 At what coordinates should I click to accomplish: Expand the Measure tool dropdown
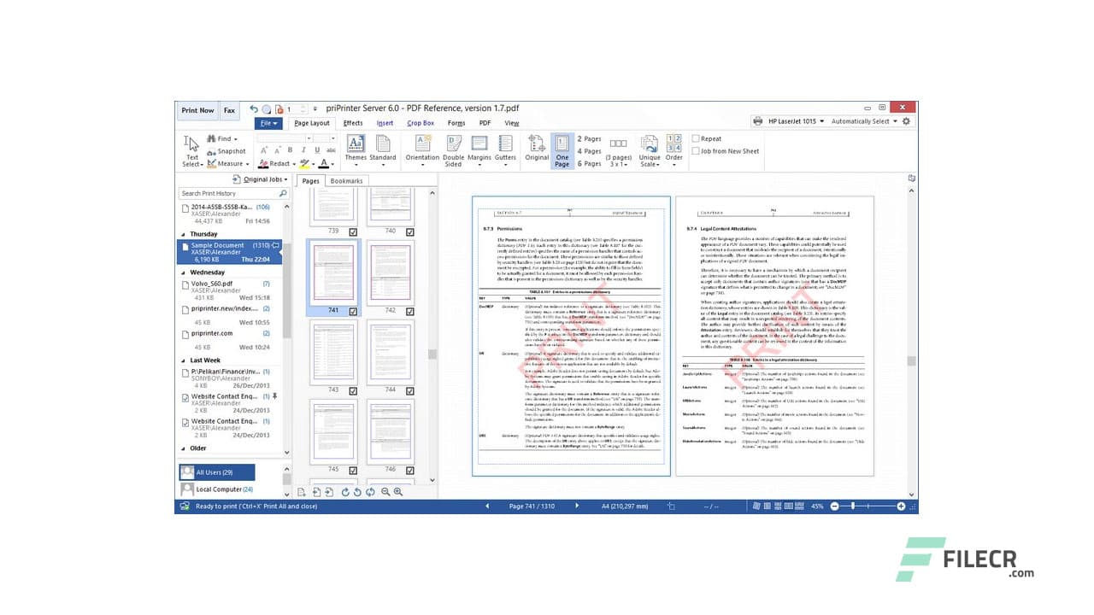click(247, 162)
